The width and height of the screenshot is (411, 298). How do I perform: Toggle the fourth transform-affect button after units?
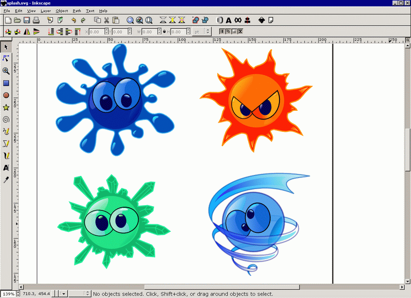[x=240, y=31]
